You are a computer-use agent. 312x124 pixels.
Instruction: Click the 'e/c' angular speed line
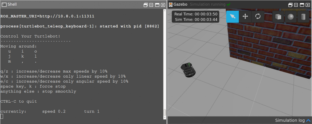tap(64, 81)
